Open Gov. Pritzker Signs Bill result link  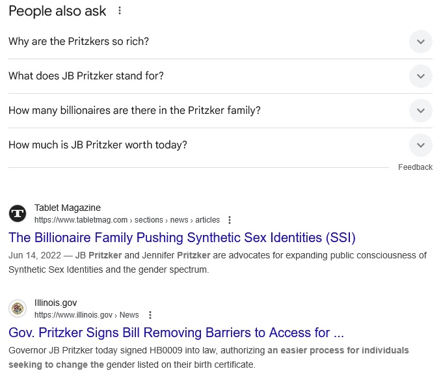tap(176, 333)
